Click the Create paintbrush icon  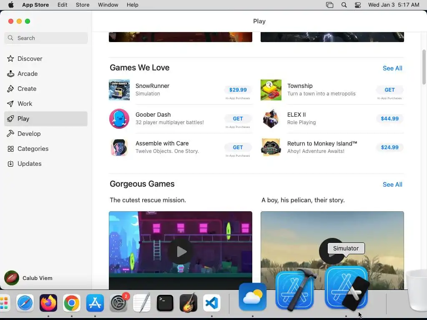(x=10, y=89)
